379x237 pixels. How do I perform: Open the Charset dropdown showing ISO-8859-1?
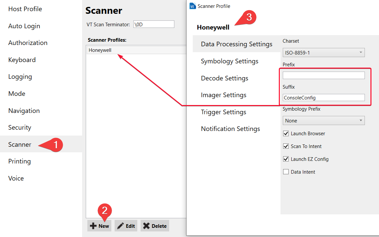(x=323, y=52)
